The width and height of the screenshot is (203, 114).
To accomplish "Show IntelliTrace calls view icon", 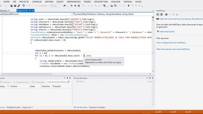I will [x=161, y=15].
